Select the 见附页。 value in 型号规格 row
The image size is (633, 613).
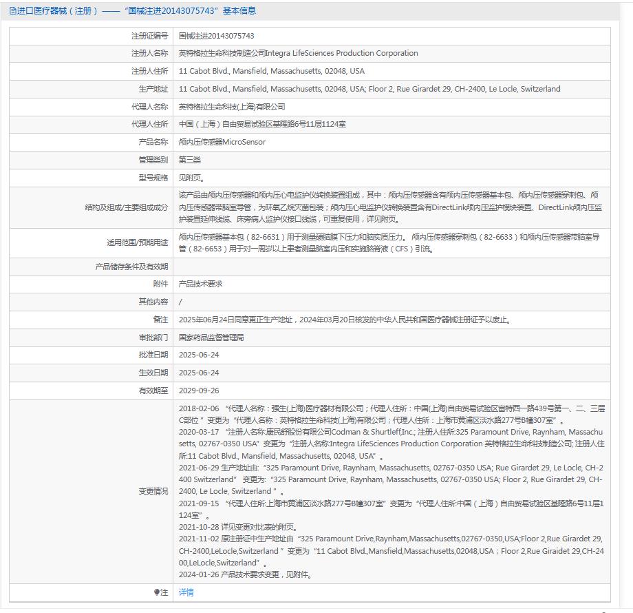click(192, 178)
